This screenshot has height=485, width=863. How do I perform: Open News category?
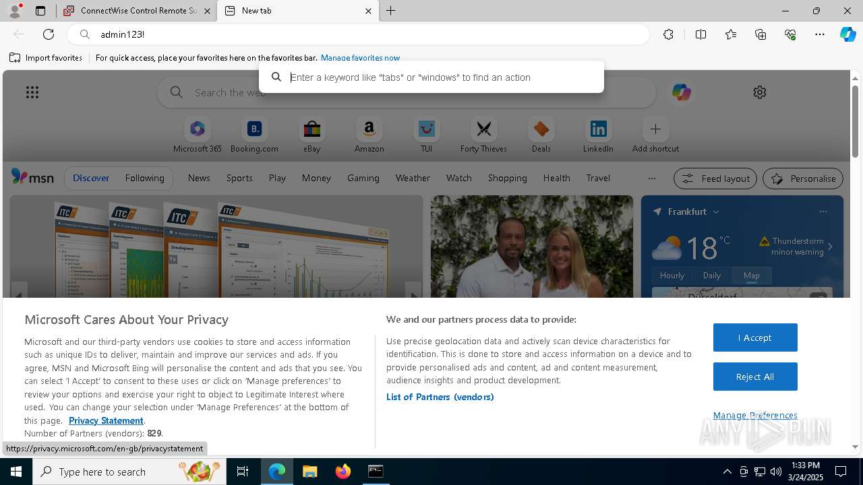click(x=199, y=178)
